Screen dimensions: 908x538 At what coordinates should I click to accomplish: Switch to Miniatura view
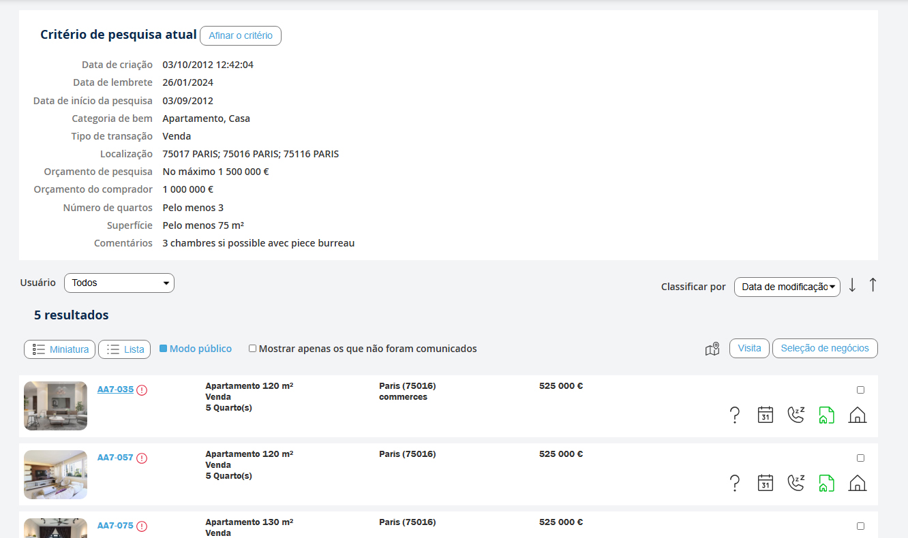[60, 349]
